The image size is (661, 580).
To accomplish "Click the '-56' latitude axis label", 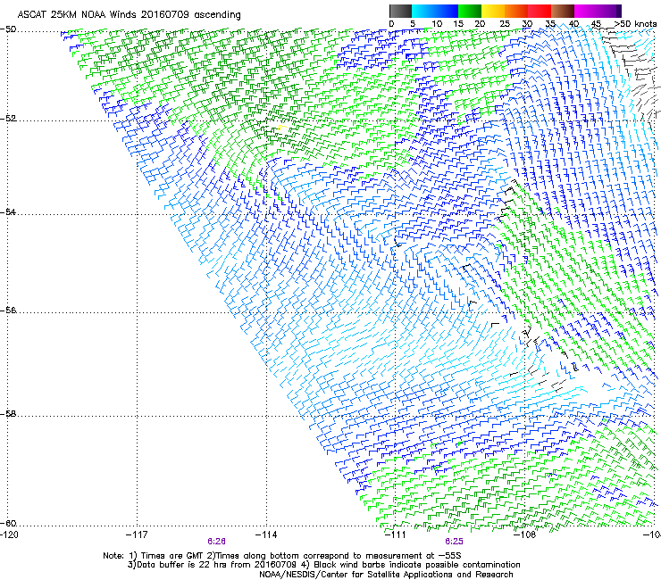I will [x=8, y=310].
